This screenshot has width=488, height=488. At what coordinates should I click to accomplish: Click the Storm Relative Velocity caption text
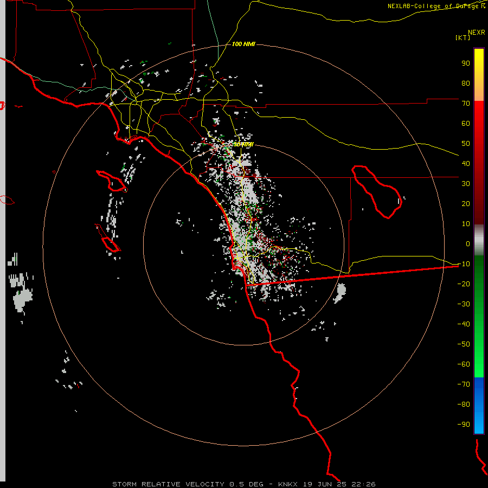coord(243,484)
